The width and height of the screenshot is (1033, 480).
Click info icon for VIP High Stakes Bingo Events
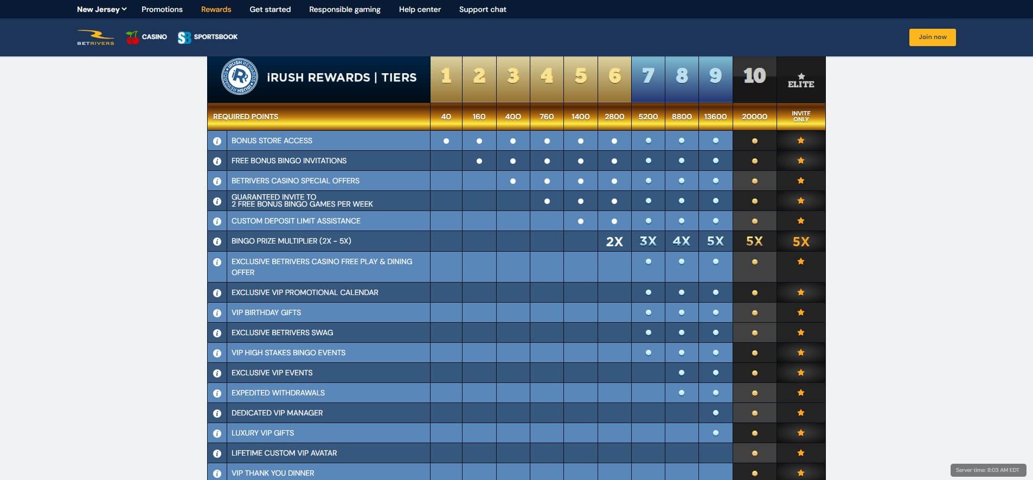(217, 353)
